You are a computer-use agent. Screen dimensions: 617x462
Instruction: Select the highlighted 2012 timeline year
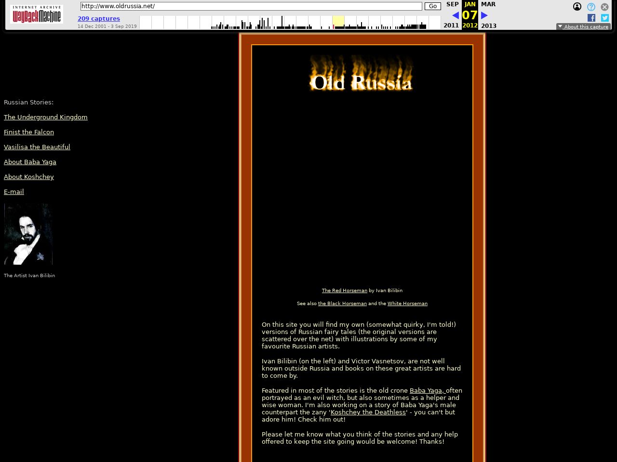point(338,22)
